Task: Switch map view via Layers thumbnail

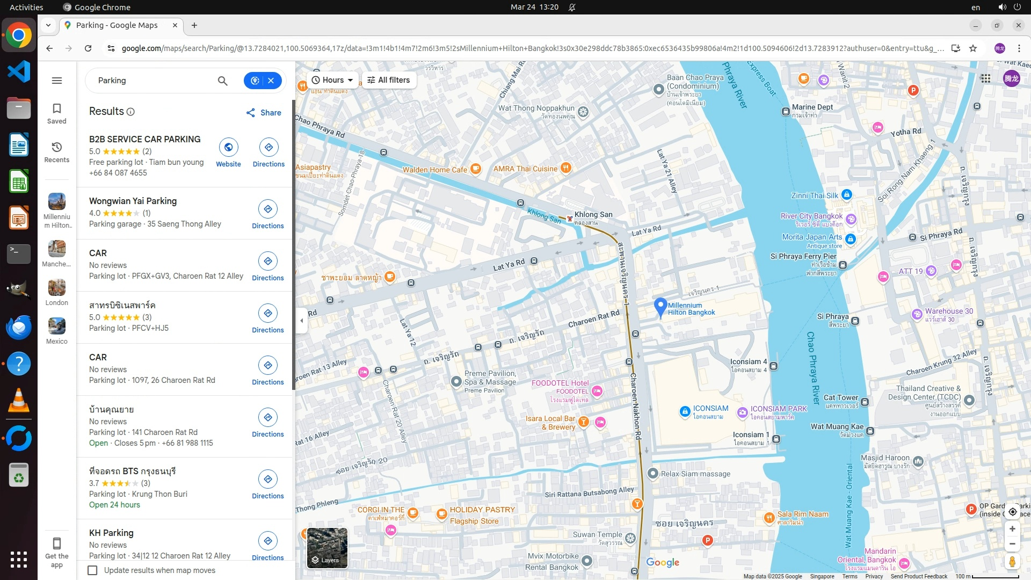Action: pos(327,547)
